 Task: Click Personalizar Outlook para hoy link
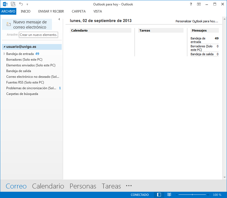pyautogui.click(x=197, y=21)
